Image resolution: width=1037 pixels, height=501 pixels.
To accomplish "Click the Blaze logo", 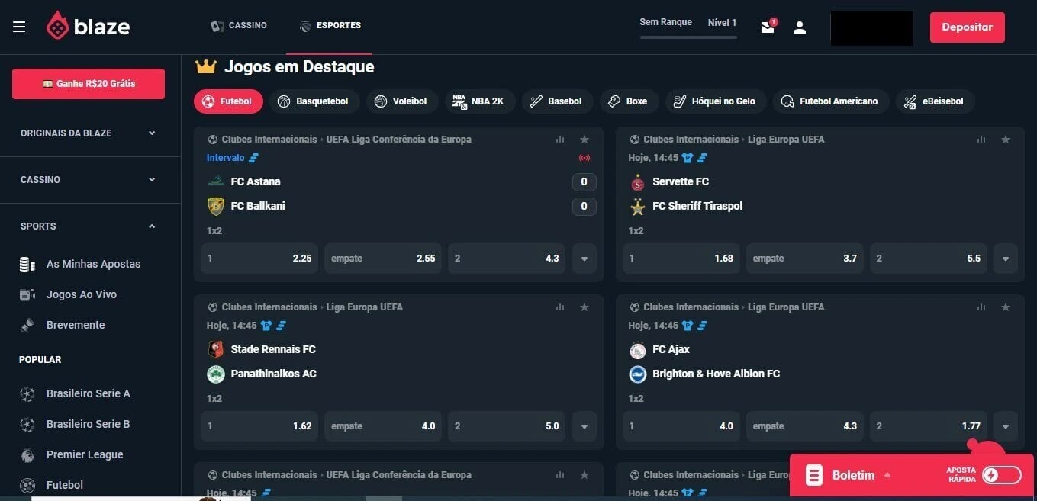I will 88,27.
